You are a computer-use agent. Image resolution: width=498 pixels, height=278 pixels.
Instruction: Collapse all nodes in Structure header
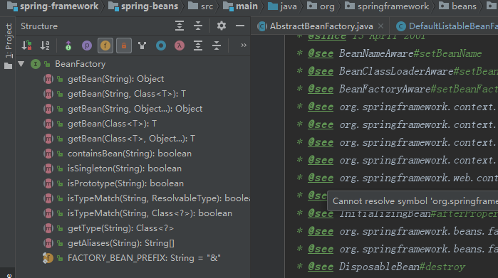pyautogui.click(x=198, y=26)
